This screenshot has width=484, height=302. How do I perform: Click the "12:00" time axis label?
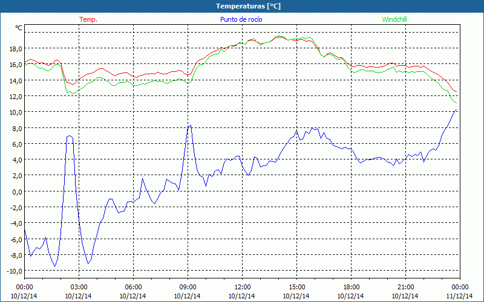243,288
